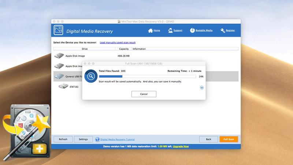This screenshot has height=165, width=293.
Task: Click the Bootable Media disc icon
Action: pyautogui.click(x=192, y=30)
